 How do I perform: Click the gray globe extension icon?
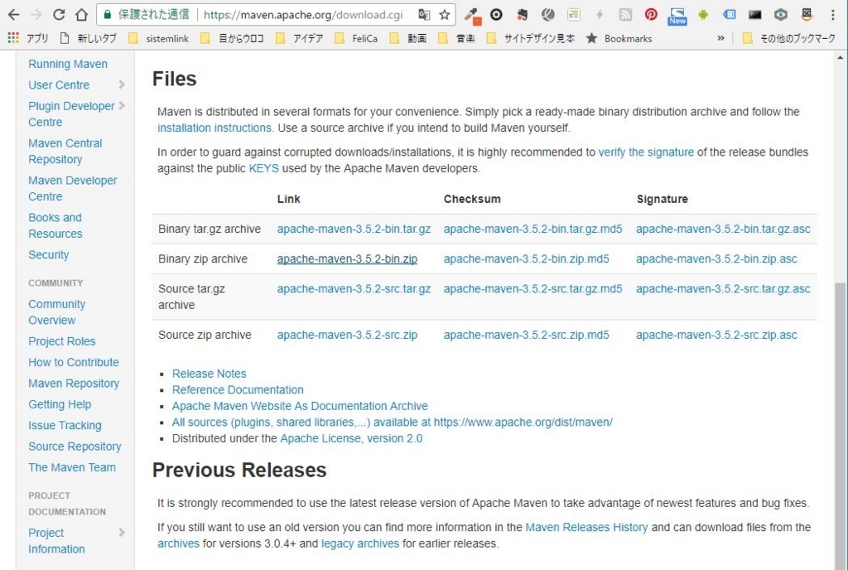tap(548, 15)
